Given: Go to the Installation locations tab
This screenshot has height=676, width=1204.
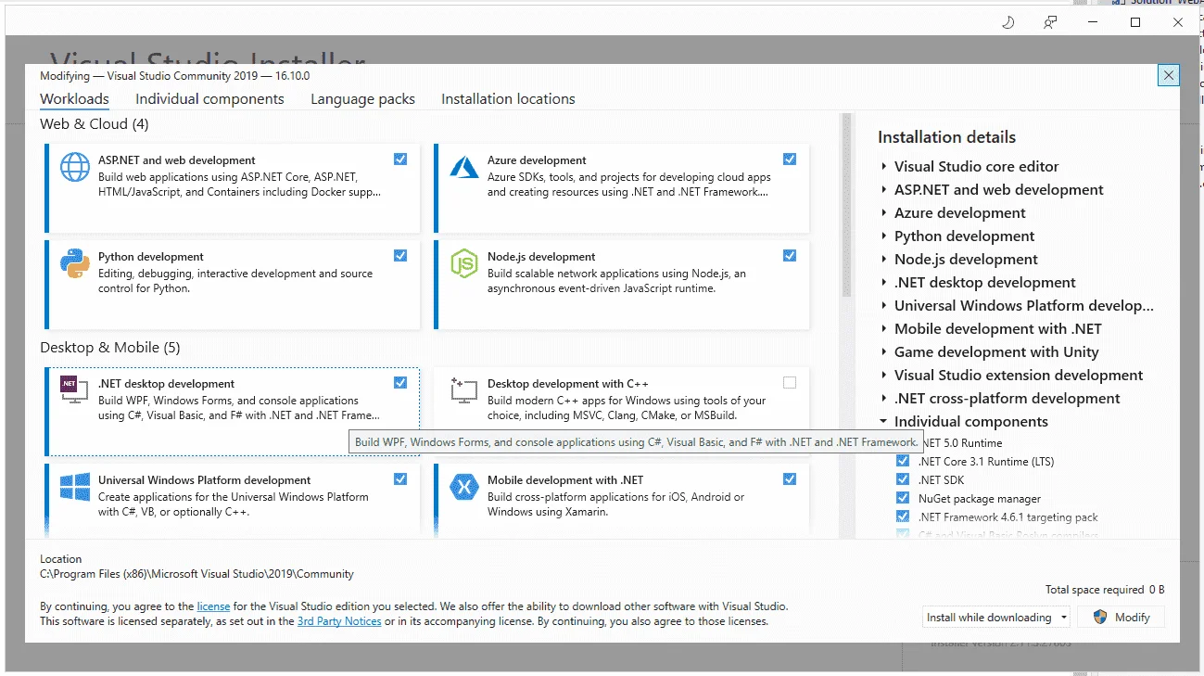Looking at the screenshot, I should tap(508, 99).
